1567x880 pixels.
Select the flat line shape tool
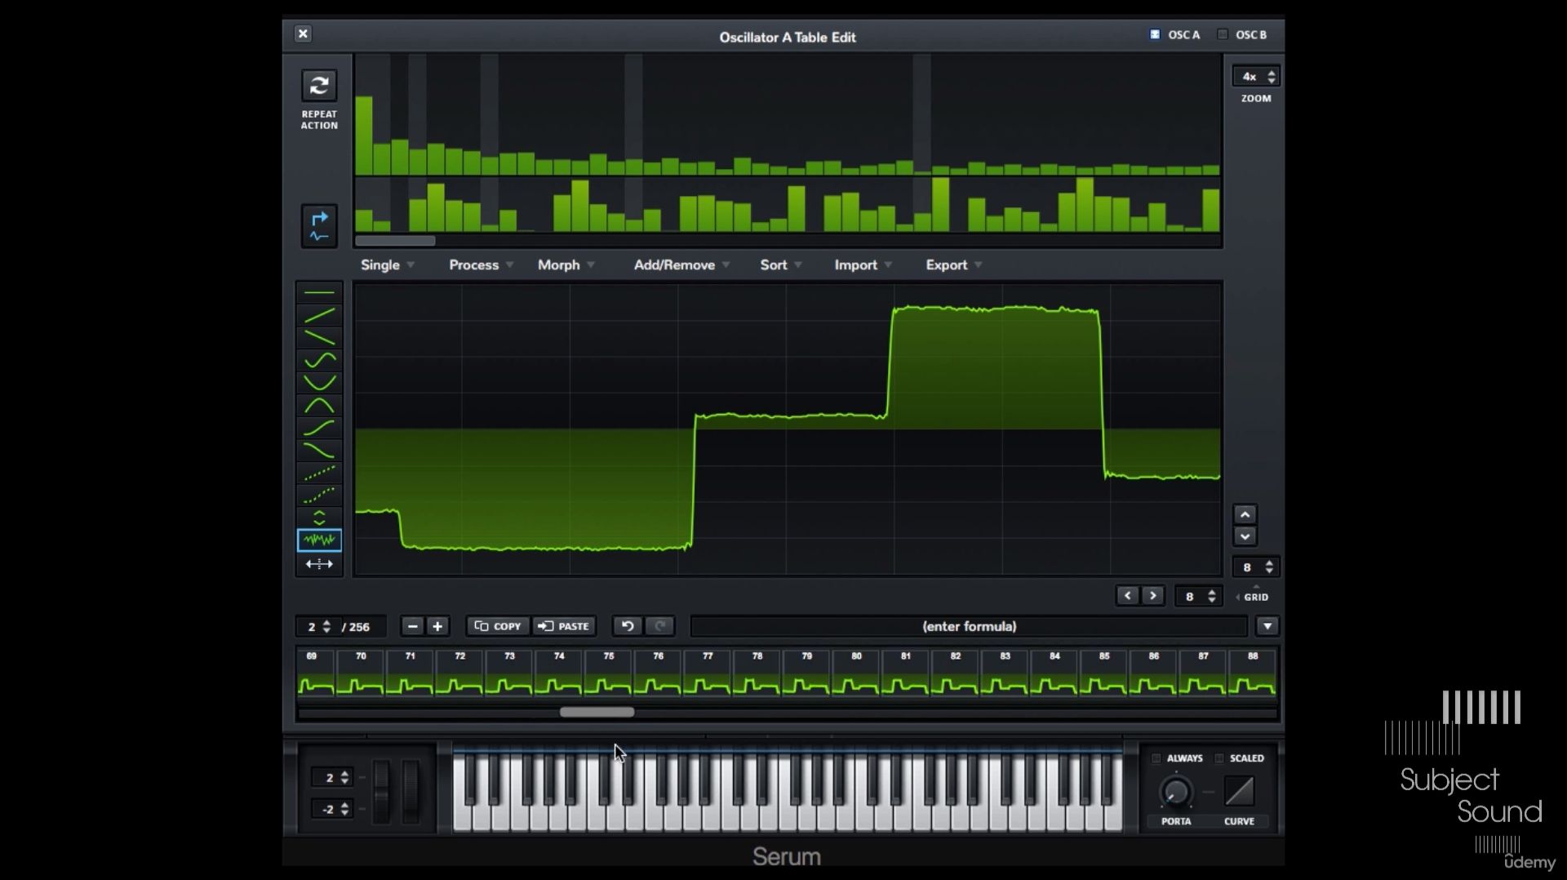pos(319,292)
